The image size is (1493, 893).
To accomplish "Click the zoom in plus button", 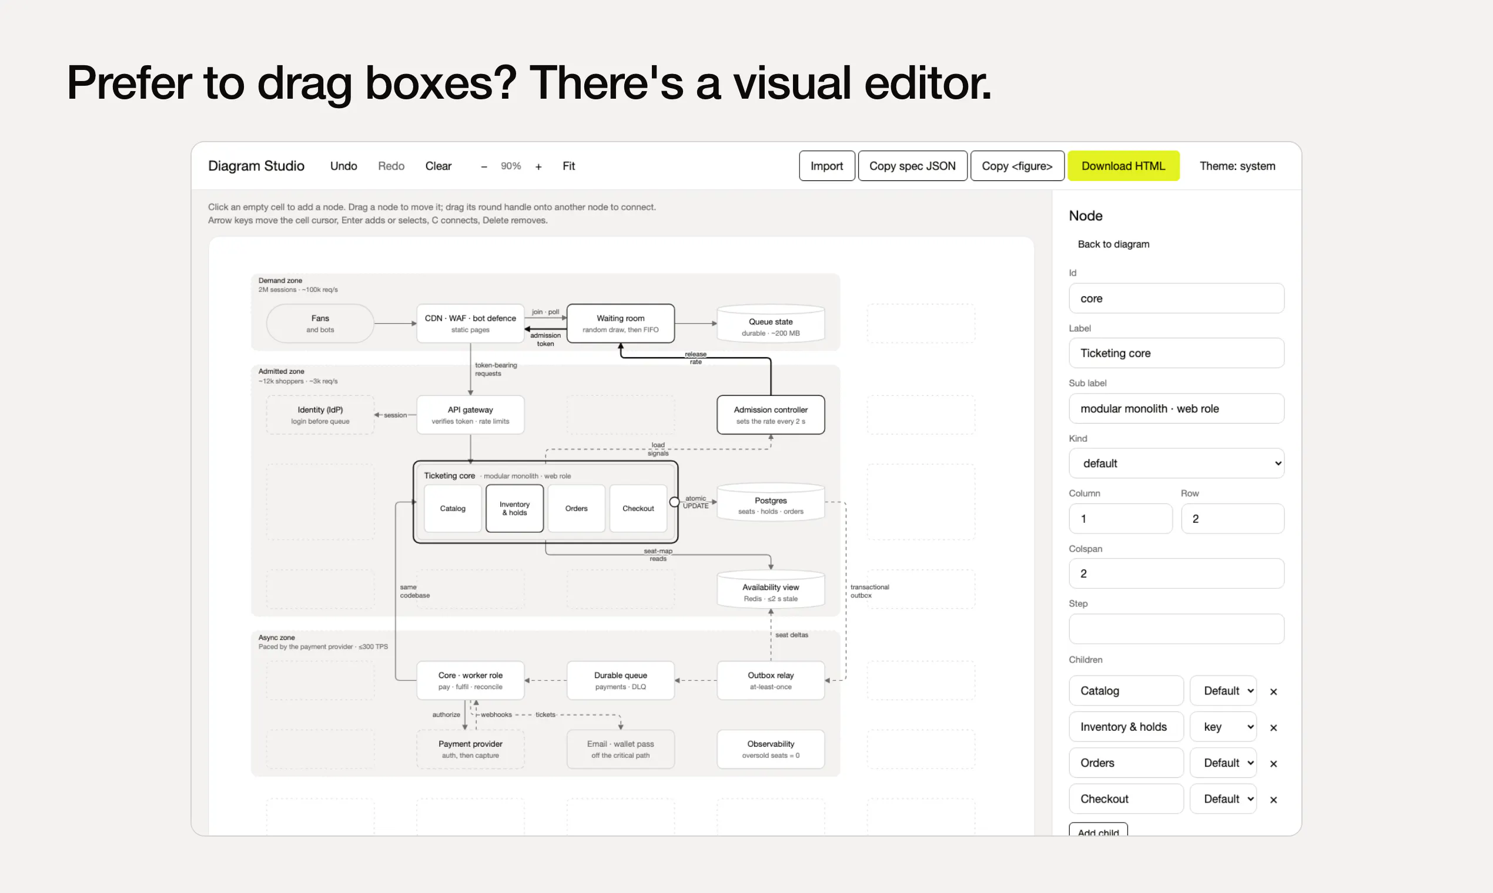I will pyautogui.click(x=538, y=167).
